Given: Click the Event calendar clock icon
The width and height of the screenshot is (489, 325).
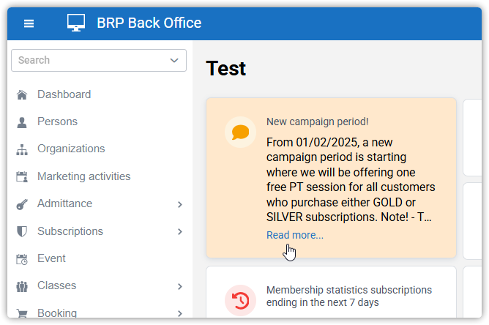Looking at the screenshot, I should pos(22,259).
